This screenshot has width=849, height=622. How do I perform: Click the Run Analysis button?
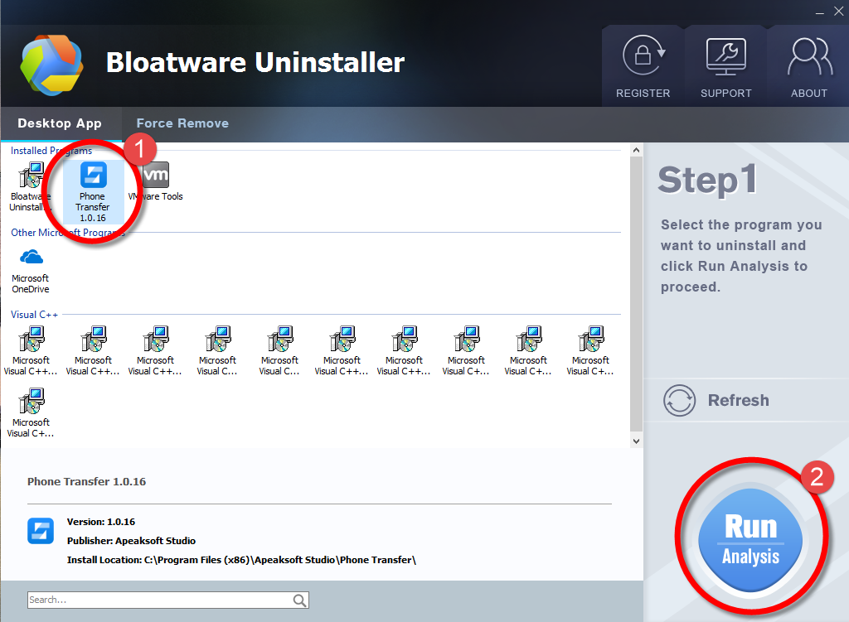click(750, 540)
